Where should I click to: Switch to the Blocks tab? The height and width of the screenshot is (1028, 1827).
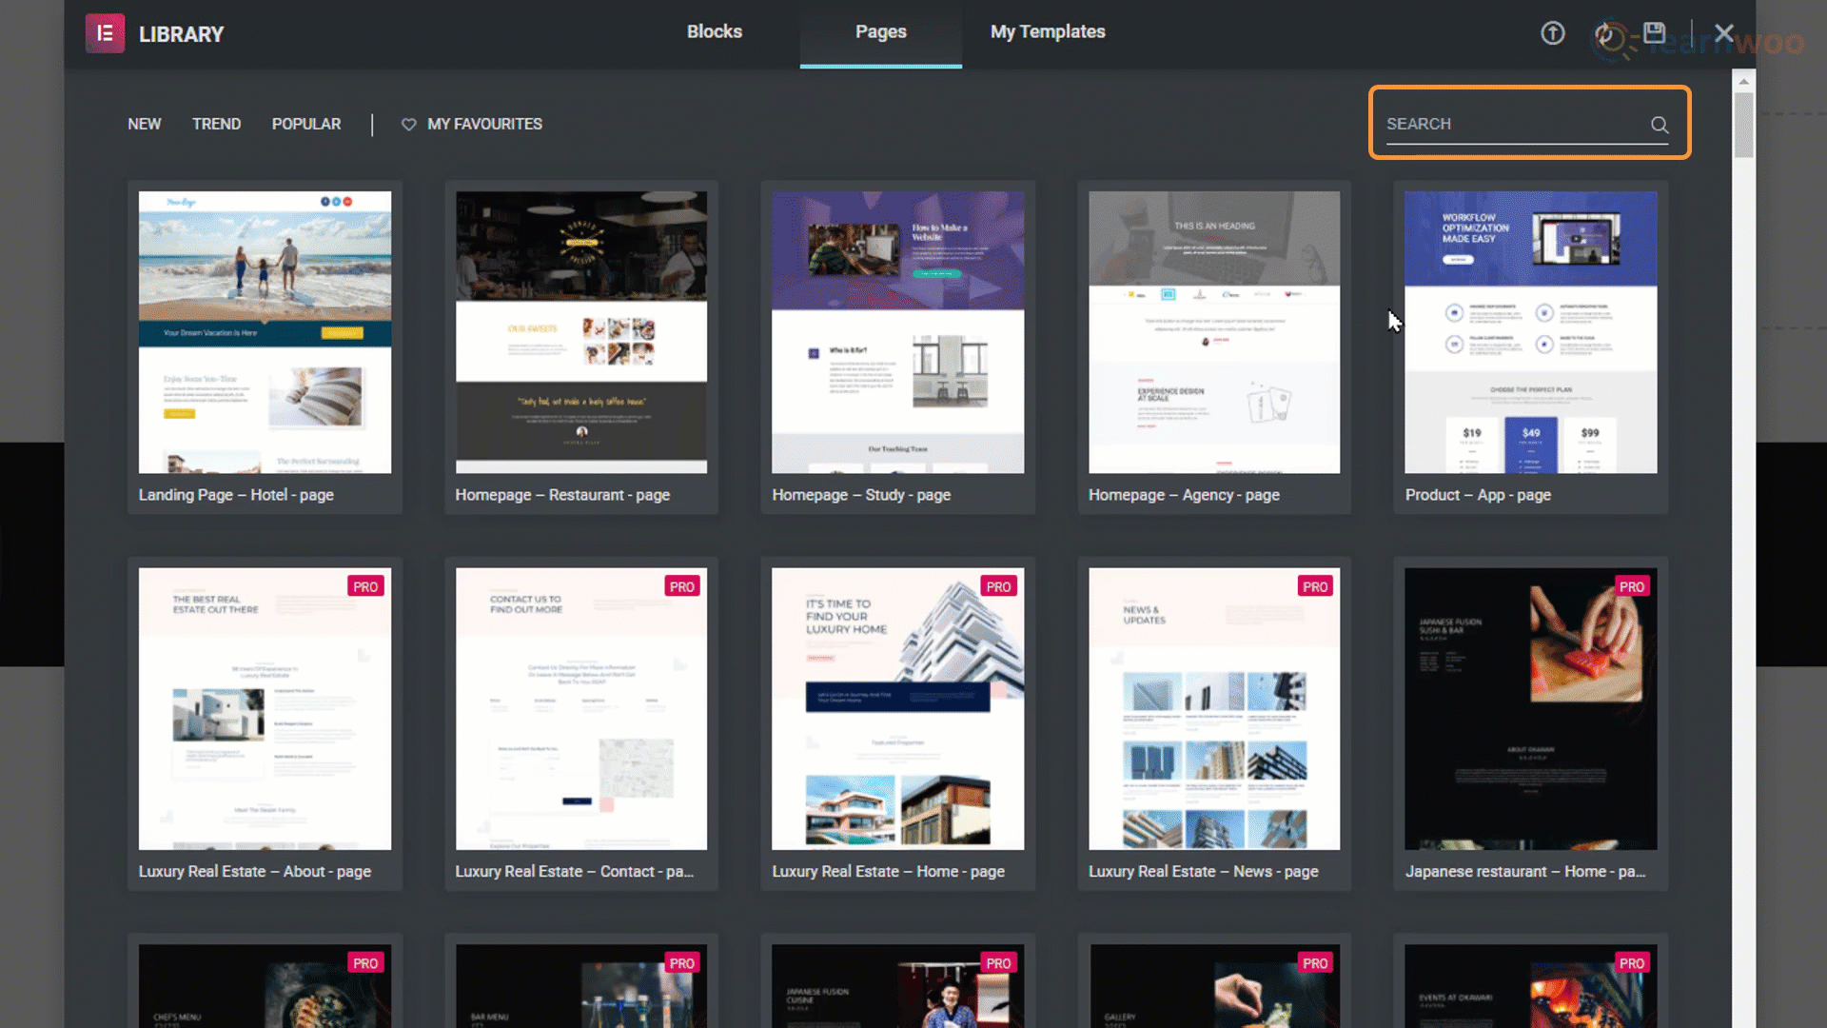pos(715,31)
